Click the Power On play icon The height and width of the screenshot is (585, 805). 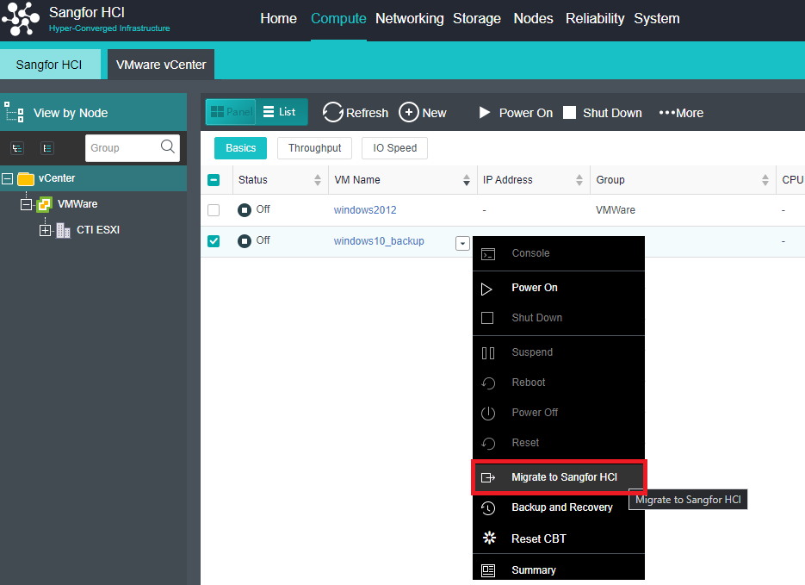coord(485,113)
